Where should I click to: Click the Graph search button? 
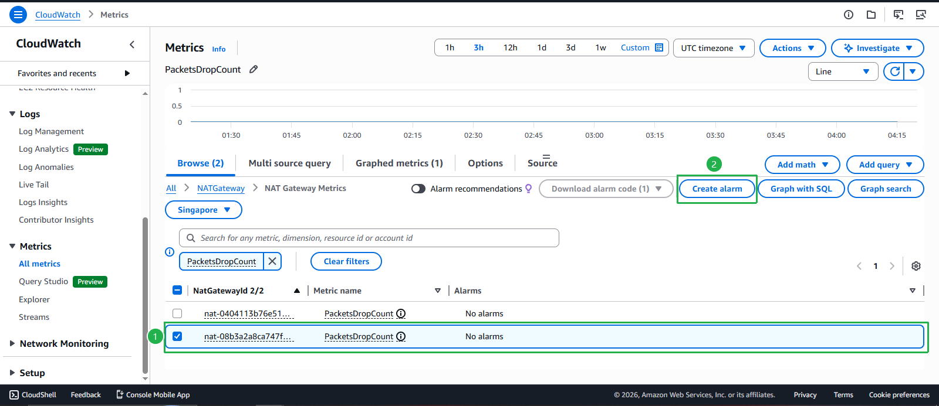pyautogui.click(x=886, y=189)
